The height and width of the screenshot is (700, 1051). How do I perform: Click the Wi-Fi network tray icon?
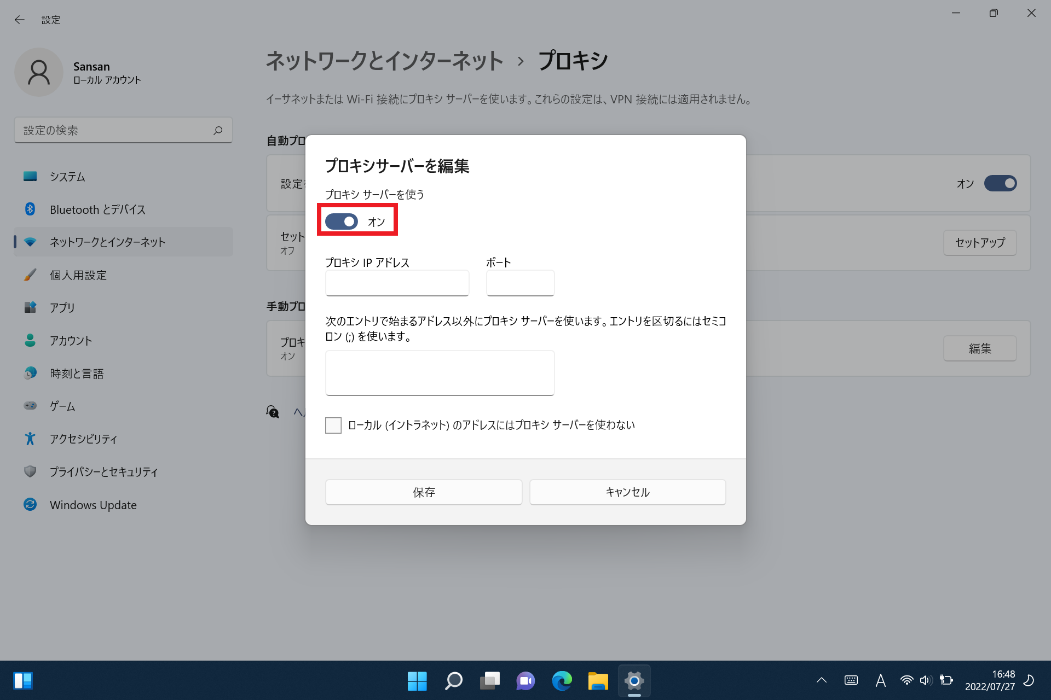(x=906, y=680)
